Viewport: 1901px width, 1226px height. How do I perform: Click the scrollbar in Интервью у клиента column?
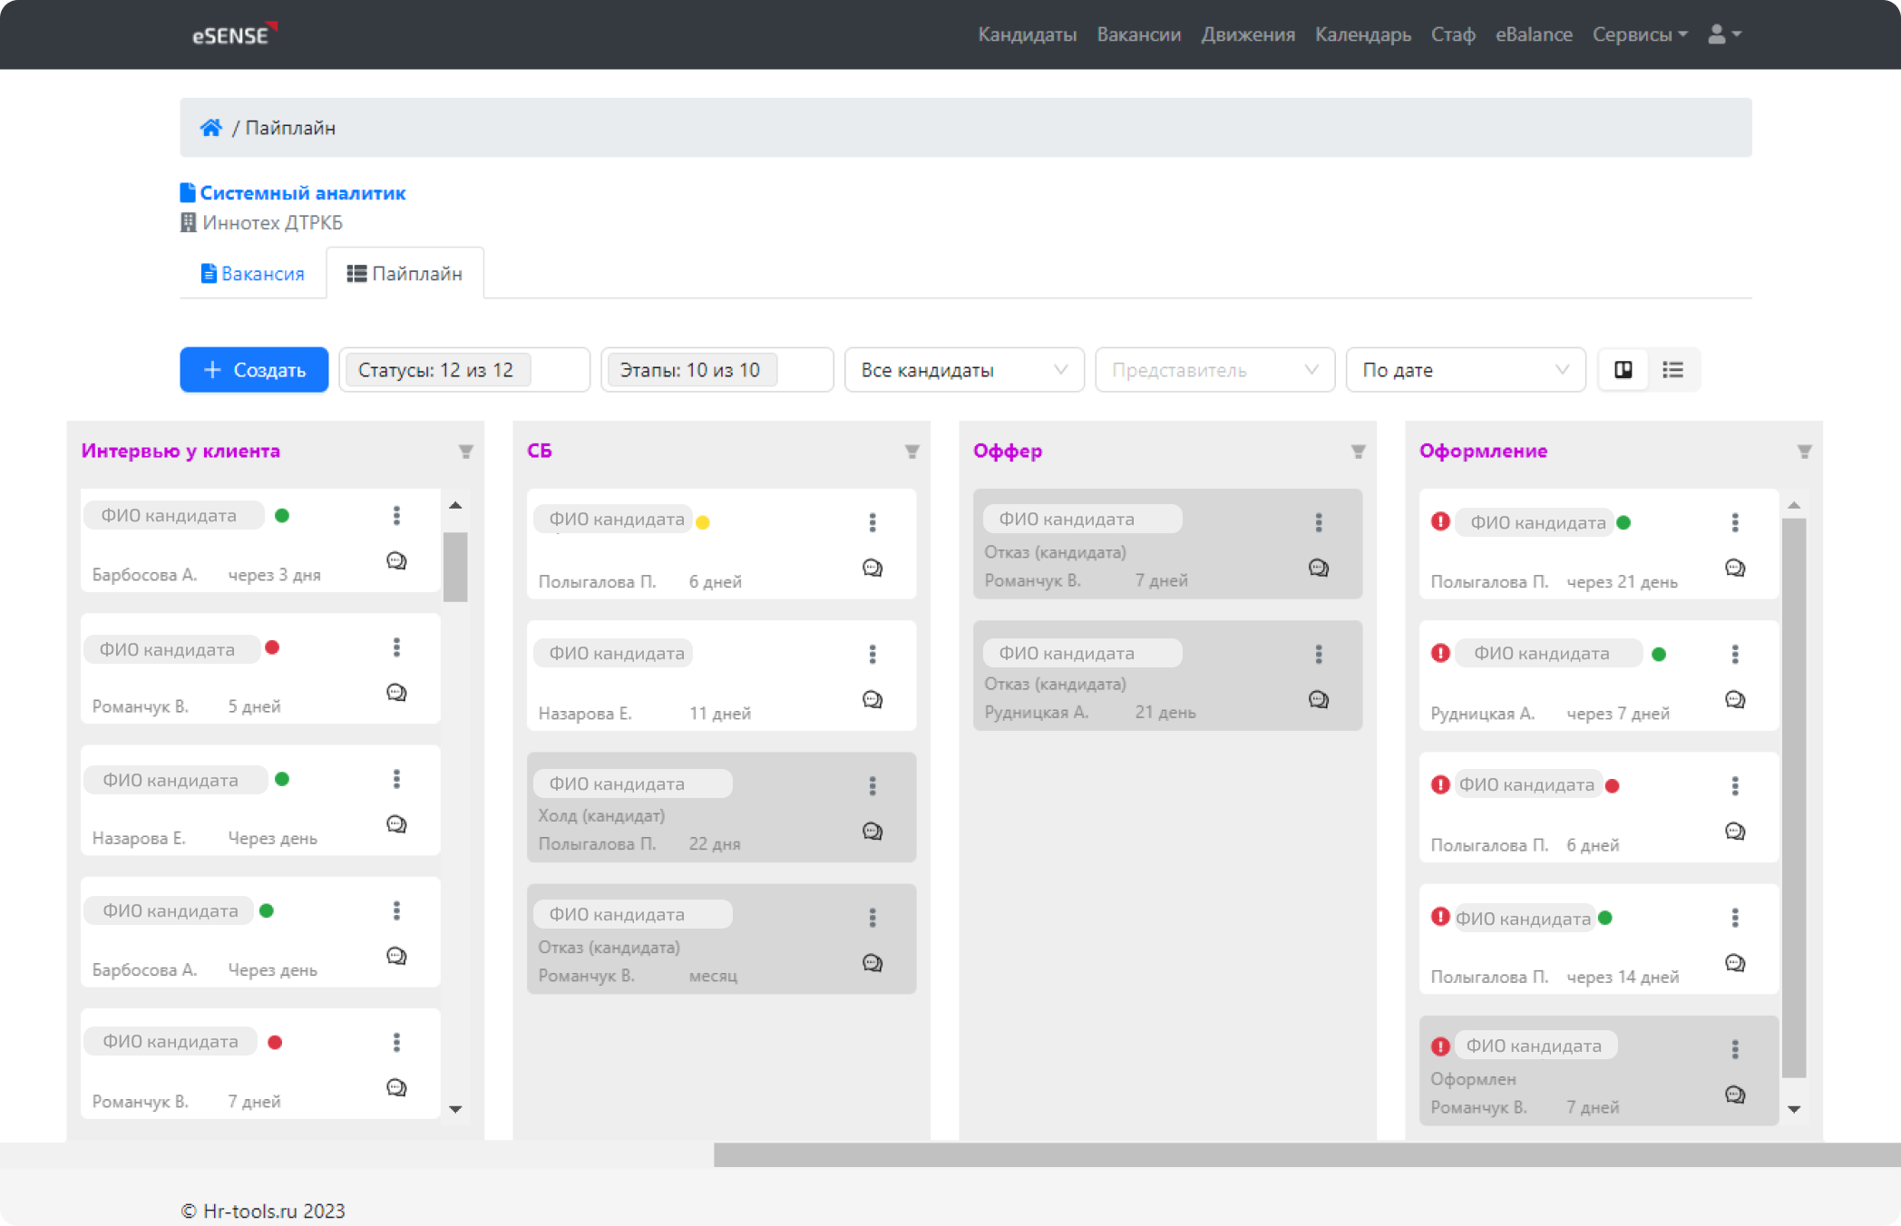click(x=457, y=562)
